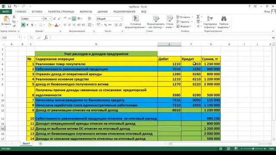
Task: Open the Calibri font name dropdown
Action: click(42, 19)
